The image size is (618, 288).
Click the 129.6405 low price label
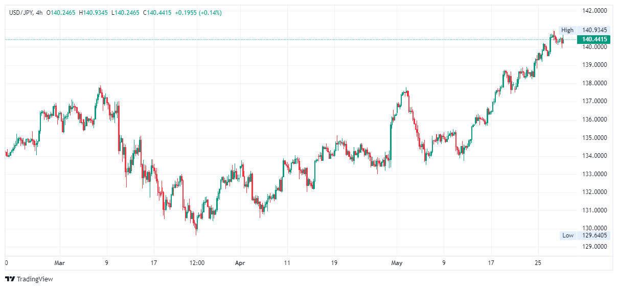(594, 235)
